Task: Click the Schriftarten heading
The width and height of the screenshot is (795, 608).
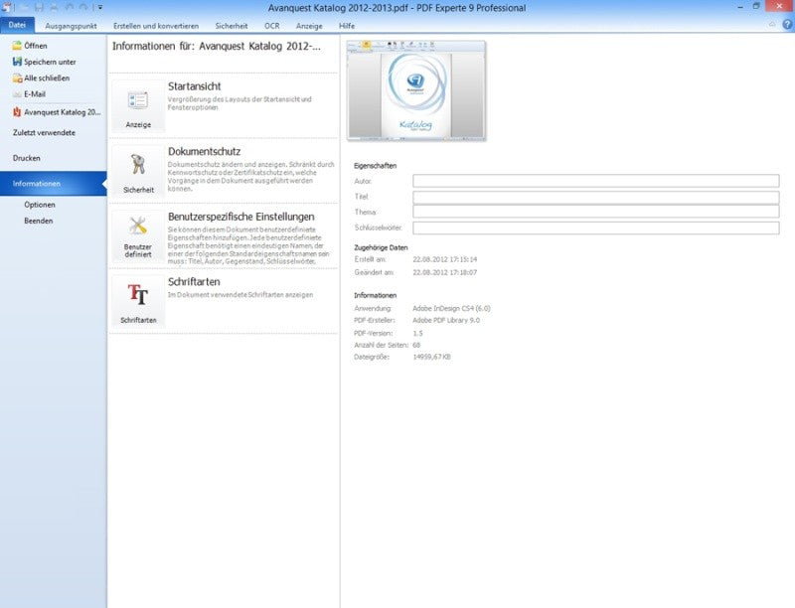Action: (x=194, y=282)
